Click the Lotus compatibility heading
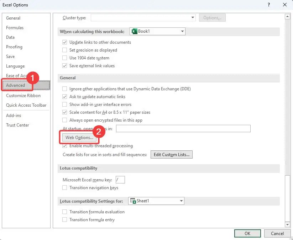Viewport: 293px width, 240px height. pos(78,168)
